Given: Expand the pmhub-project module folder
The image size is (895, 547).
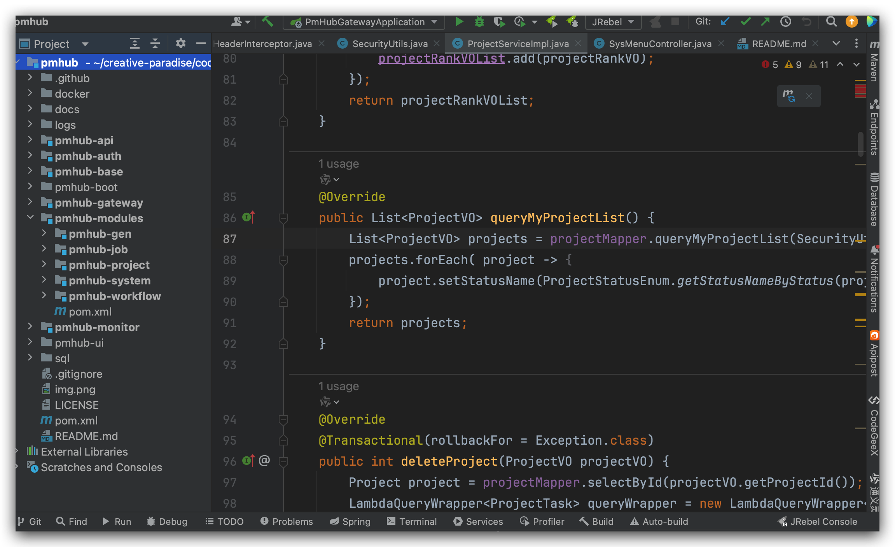Looking at the screenshot, I should pyautogui.click(x=44, y=265).
